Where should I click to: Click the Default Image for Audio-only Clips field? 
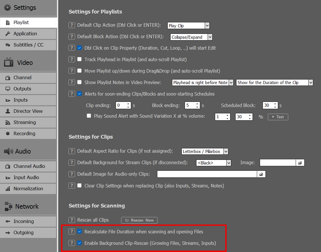tap(207, 174)
